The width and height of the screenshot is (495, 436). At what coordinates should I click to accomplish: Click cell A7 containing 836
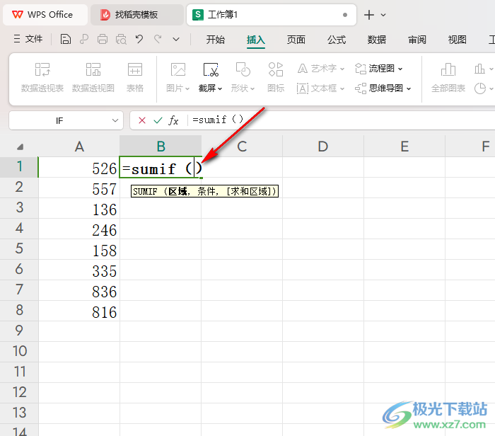pos(79,290)
